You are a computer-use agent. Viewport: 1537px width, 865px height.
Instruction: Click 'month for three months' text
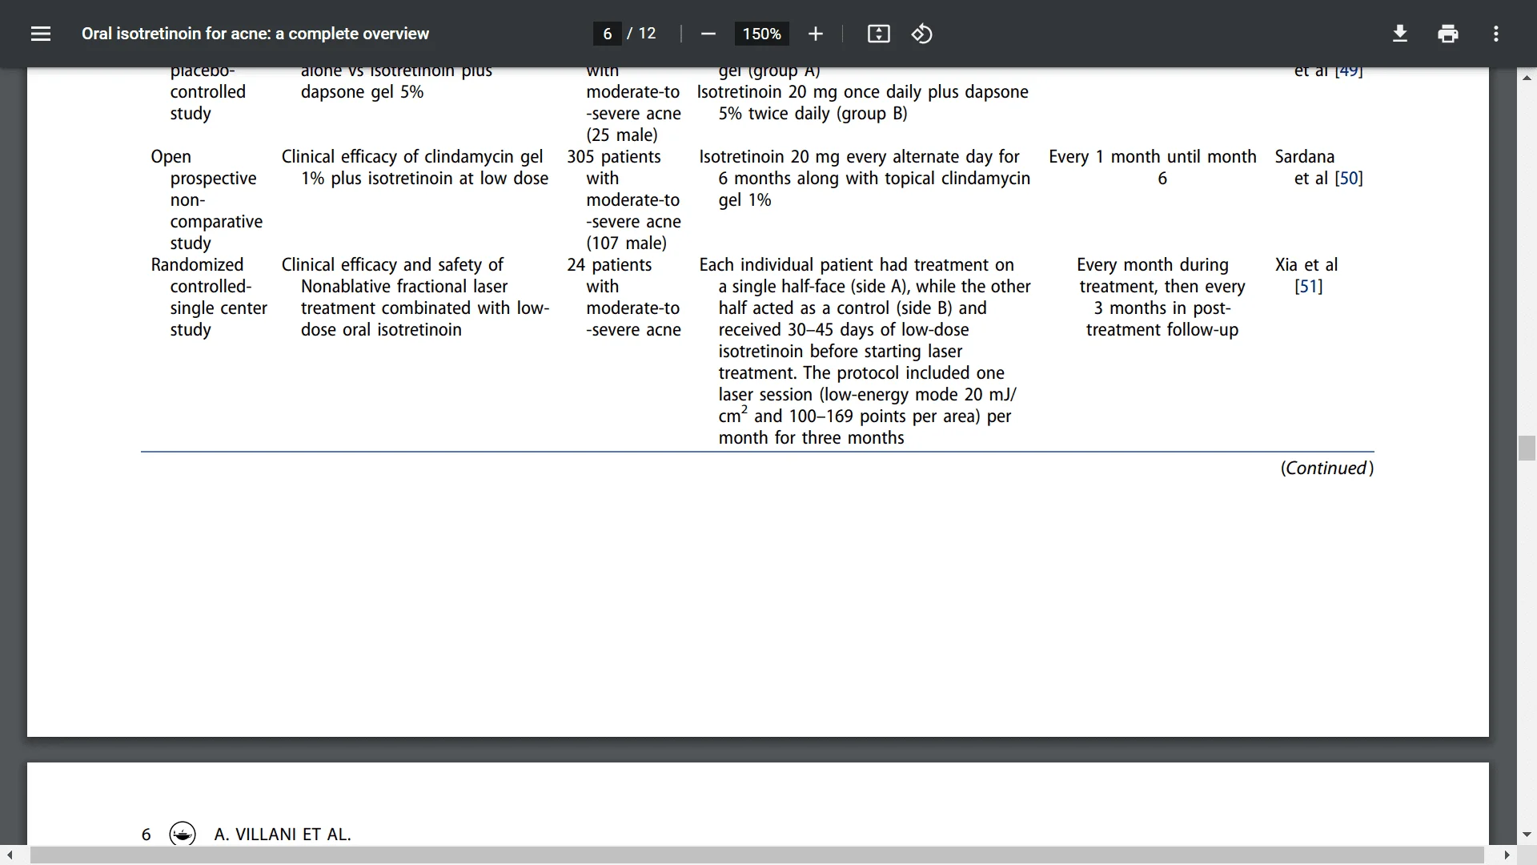[x=812, y=438]
